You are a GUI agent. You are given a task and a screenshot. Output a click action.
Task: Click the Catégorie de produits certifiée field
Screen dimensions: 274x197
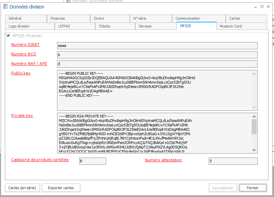(92, 161)
